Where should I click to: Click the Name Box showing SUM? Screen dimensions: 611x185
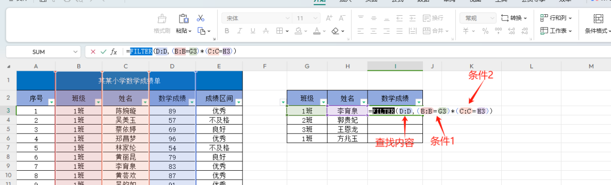click(x=39, y=51)
